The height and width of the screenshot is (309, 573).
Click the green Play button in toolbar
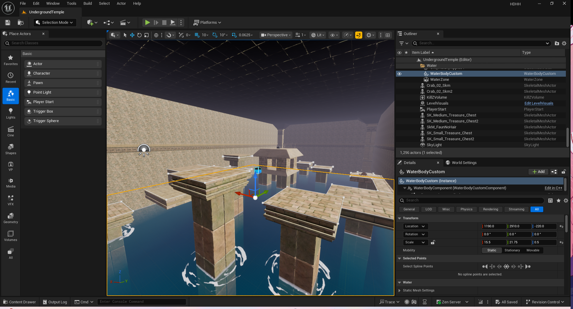[x=147, y=23]
